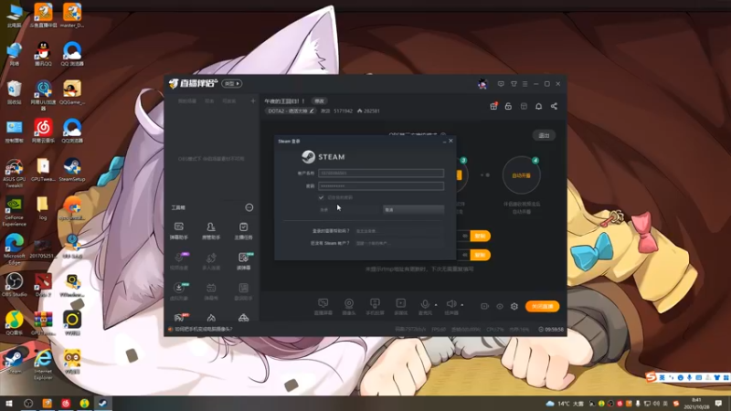Expand the speaker options arrow
The width and height of the screenshot is (731, 411).
pyautogui.click(x=462, y=305)
